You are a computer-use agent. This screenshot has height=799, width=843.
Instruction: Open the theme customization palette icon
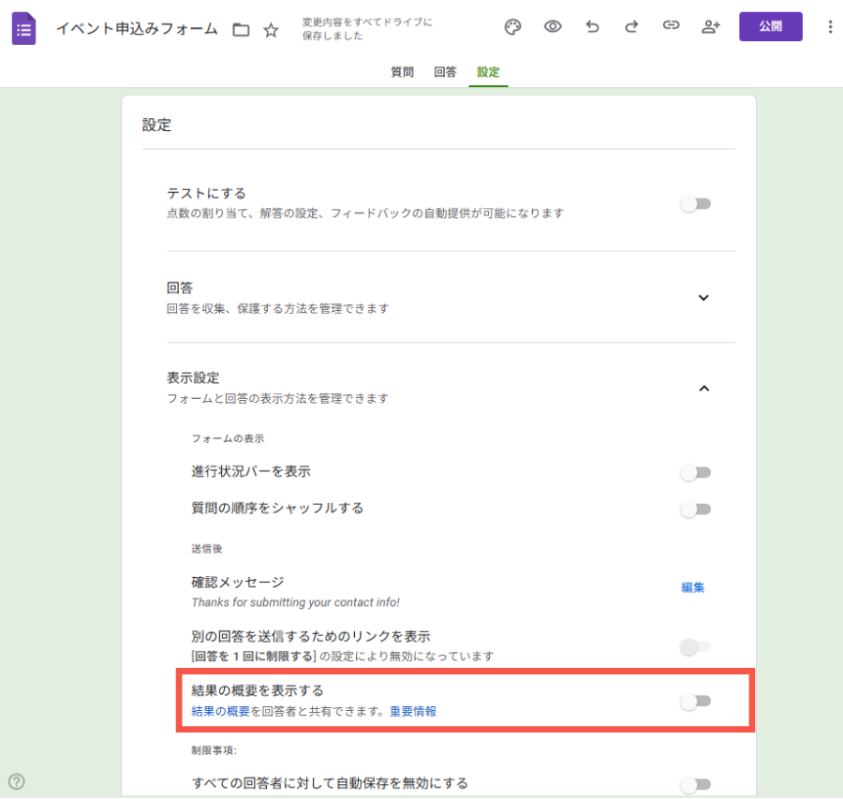coord(512,27)
